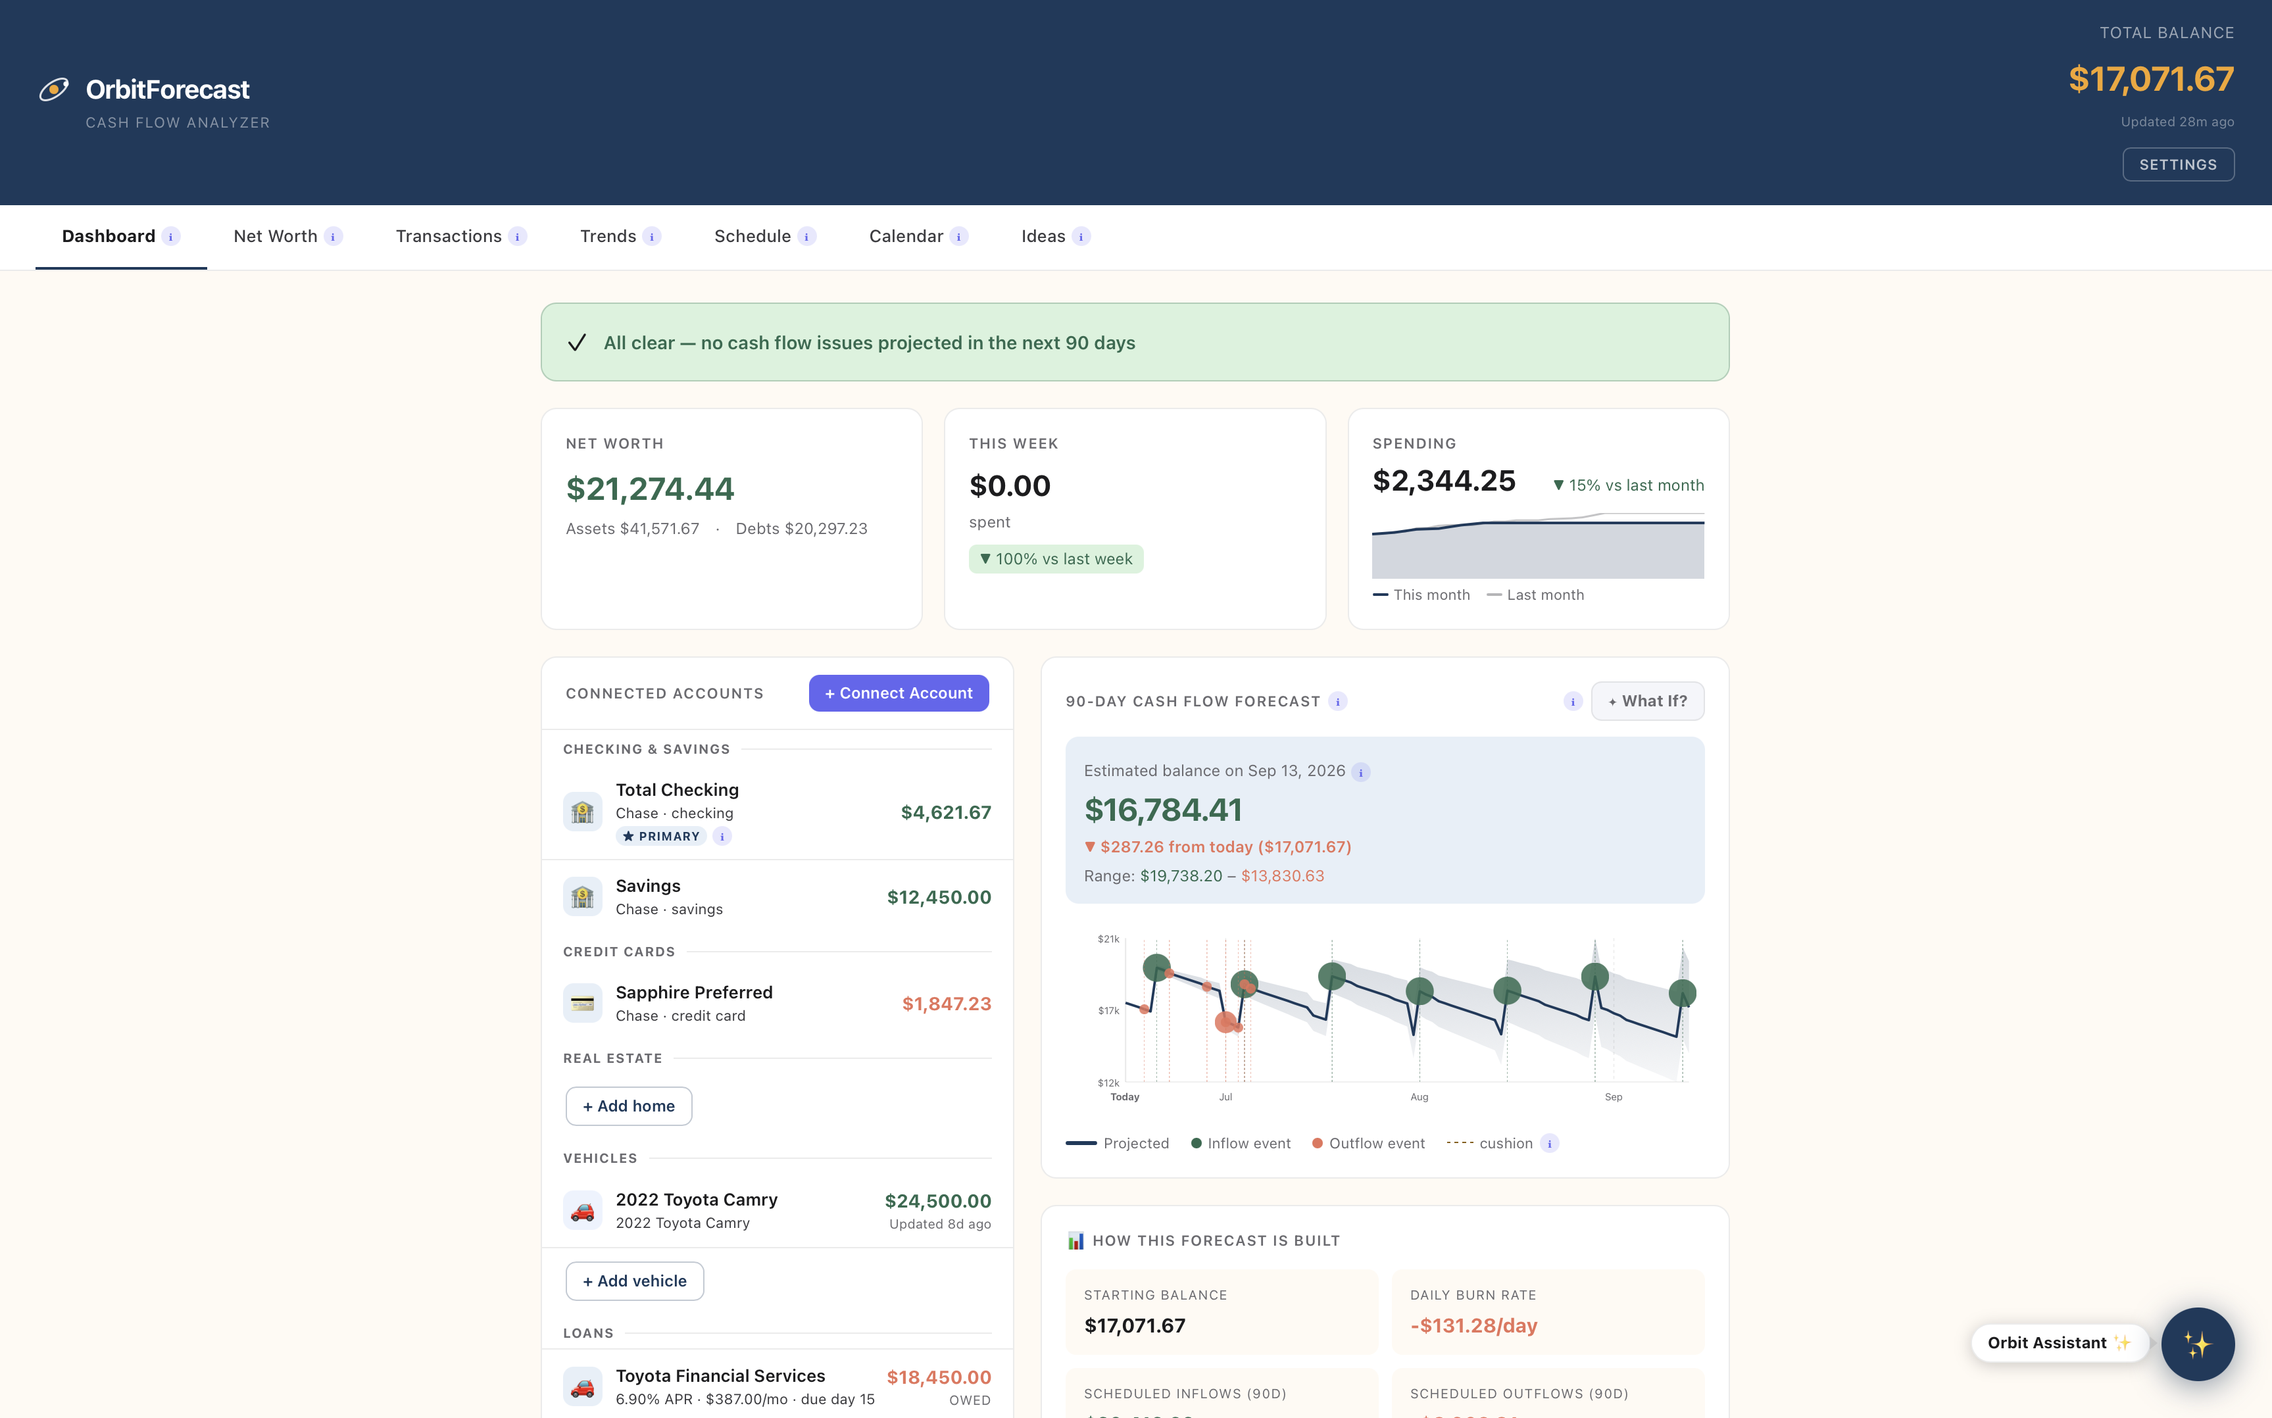Click Projected legend entry
The width and height of the screenshot is (2272, 1418).
point(1118,1143)
